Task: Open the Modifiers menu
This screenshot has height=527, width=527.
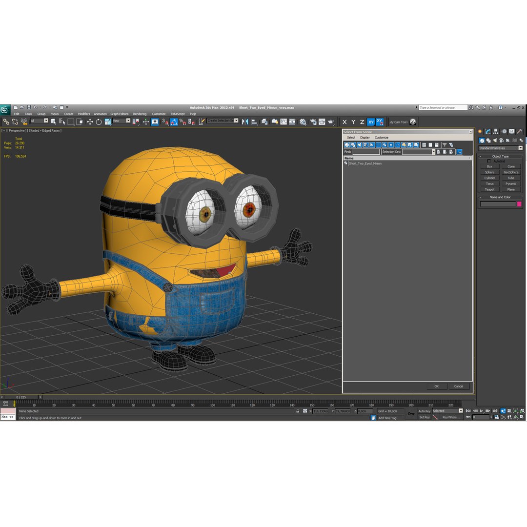Action: 84,114
